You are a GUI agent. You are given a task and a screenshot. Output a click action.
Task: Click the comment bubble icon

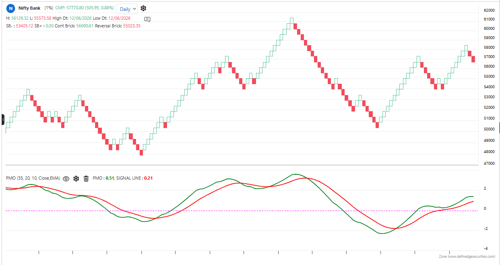click(x=147, y=19)
